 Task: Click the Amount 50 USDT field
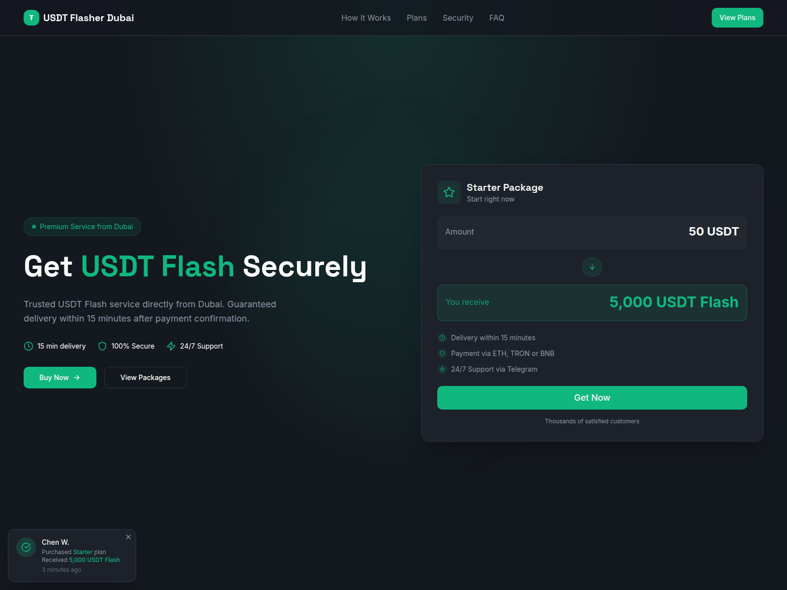click(x=592, y=232)
